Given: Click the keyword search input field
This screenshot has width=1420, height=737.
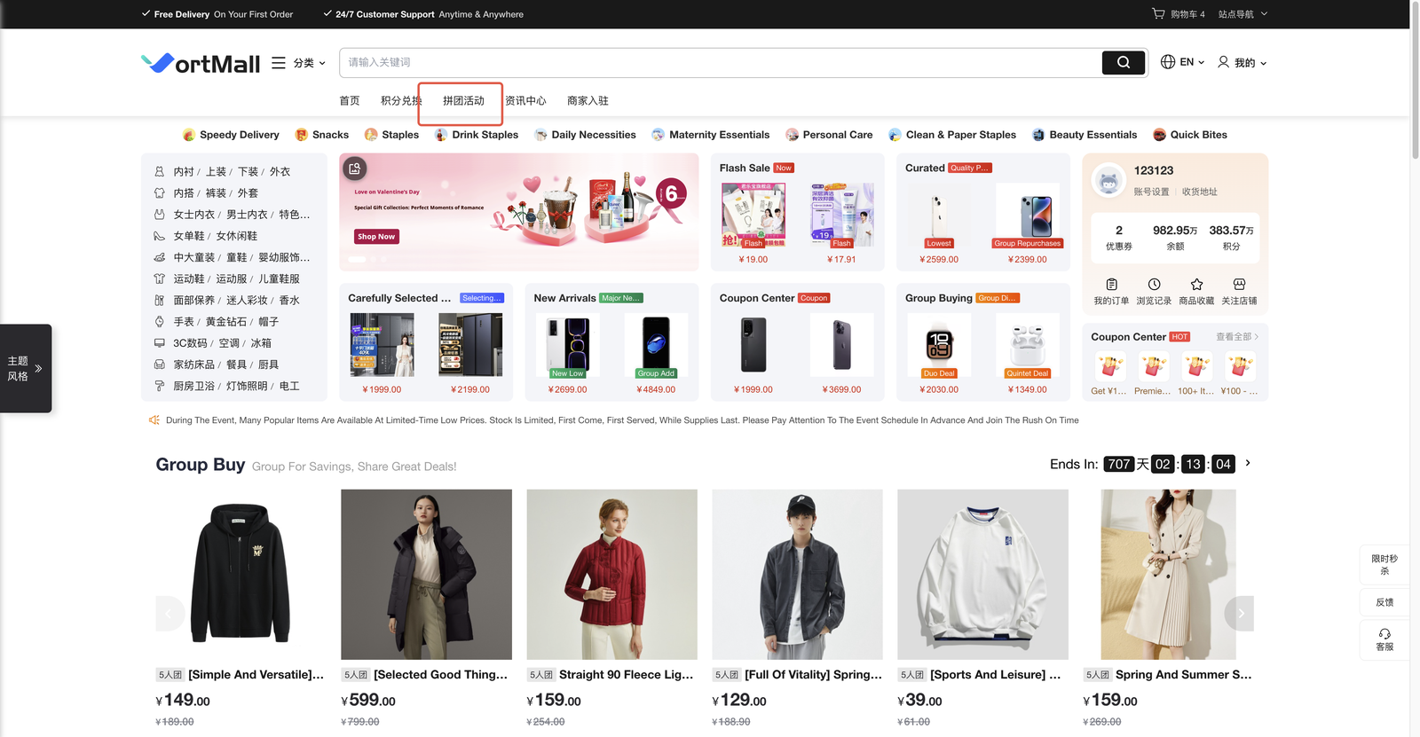Looking at the screenshot, I should 719,63.
